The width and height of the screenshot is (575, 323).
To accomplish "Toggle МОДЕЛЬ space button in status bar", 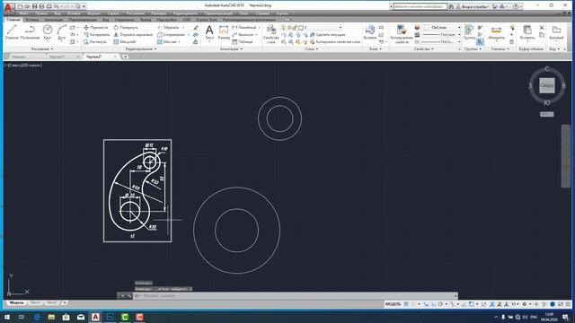I will (394, 304).
